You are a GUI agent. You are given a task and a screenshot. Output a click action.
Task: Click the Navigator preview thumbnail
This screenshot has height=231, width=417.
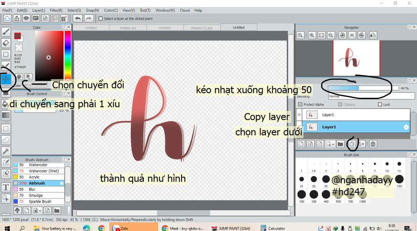pos(356,58)
